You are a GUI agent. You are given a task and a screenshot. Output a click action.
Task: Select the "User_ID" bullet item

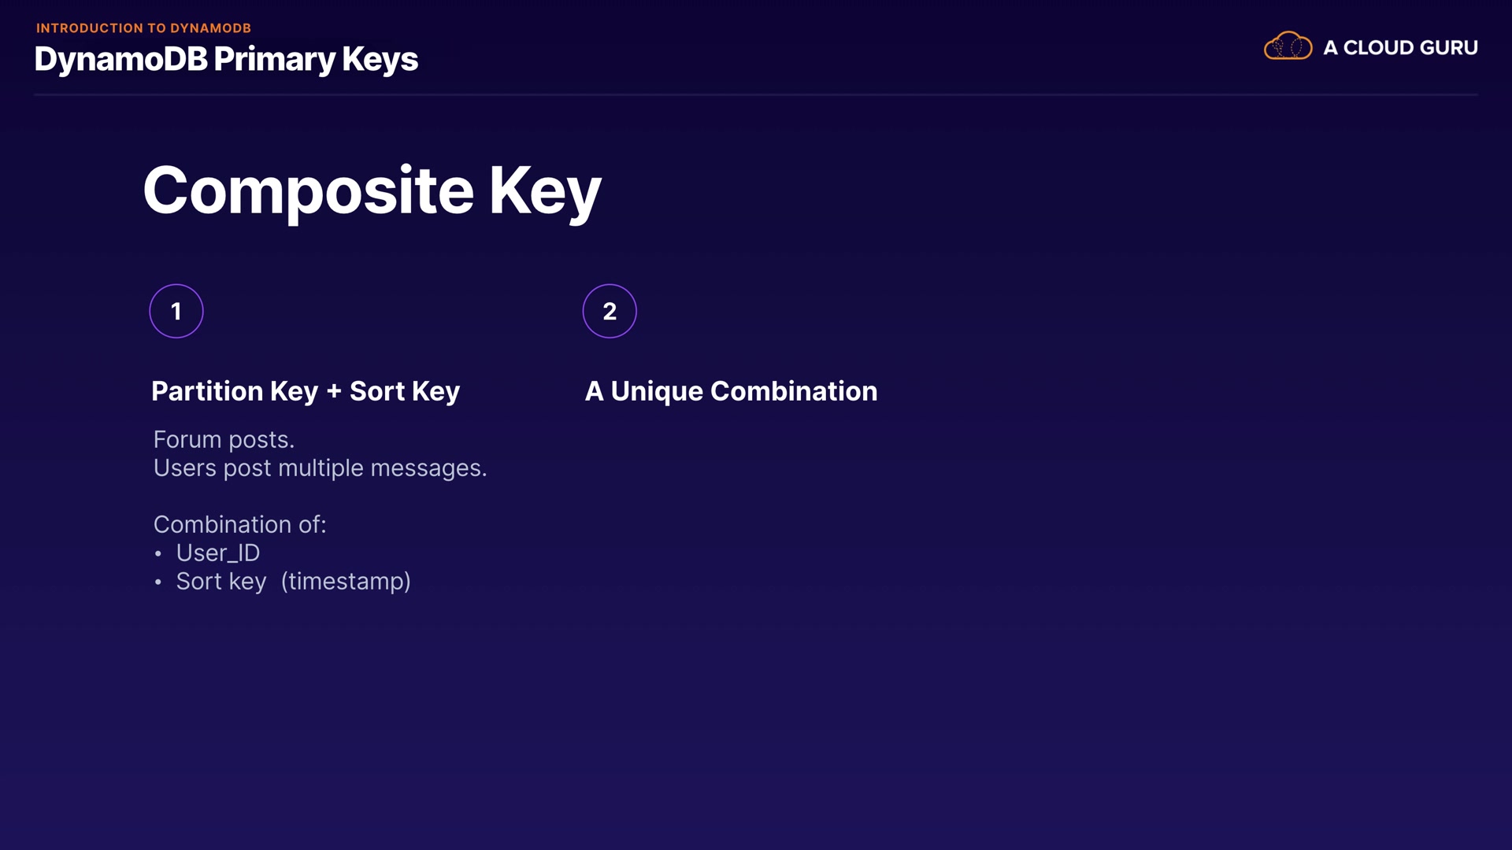pos(217,553)
